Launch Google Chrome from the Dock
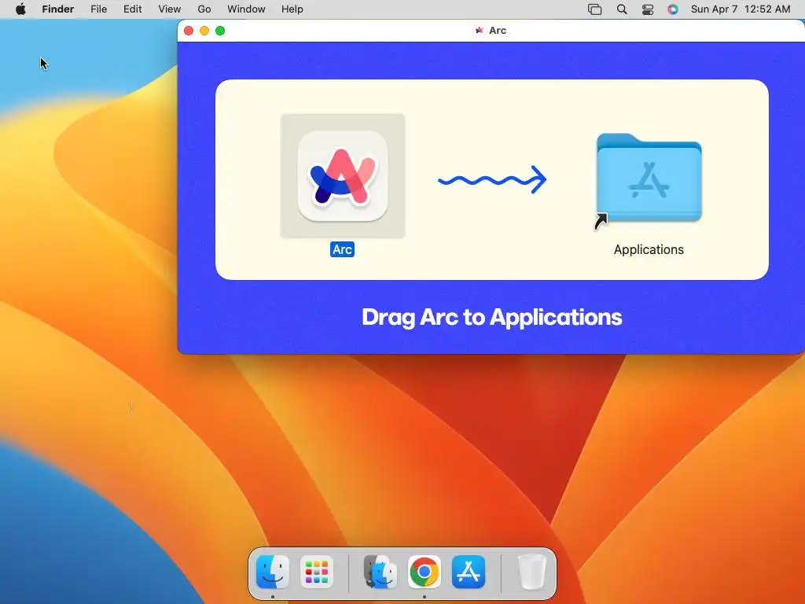The width and height of the screenshot is (805, 604). point(424,572)
